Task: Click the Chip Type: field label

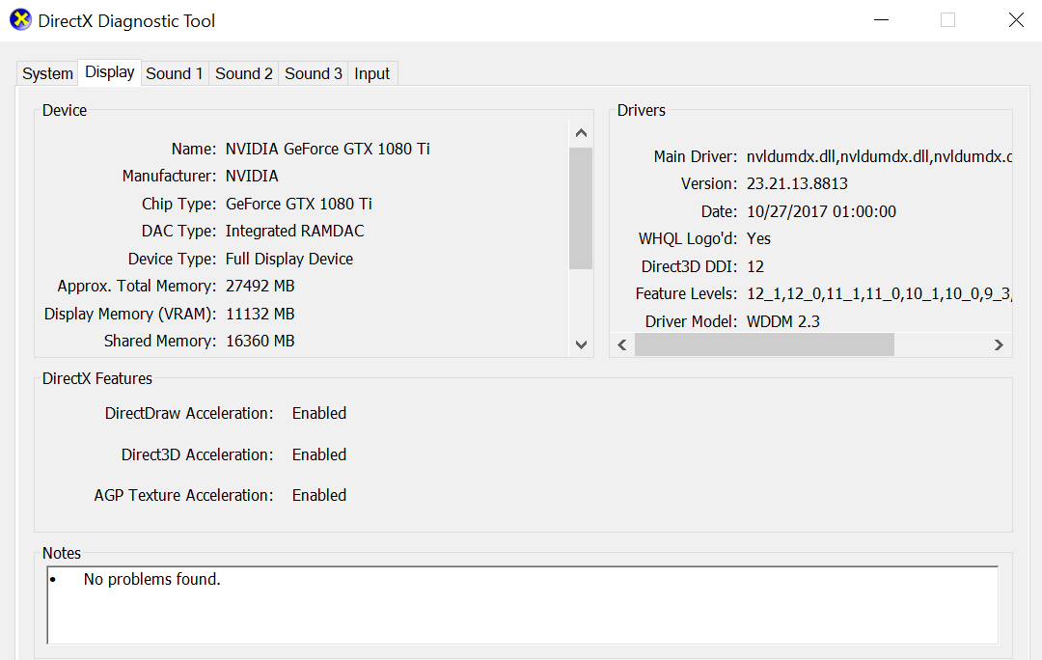Action: click(x=178, y=204)
